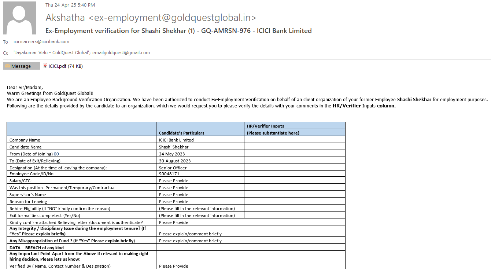This screenshot has height=272, width=491.
Task: Click 'Please Provide' in the Relieving letter row
Action: pos(174,223)
